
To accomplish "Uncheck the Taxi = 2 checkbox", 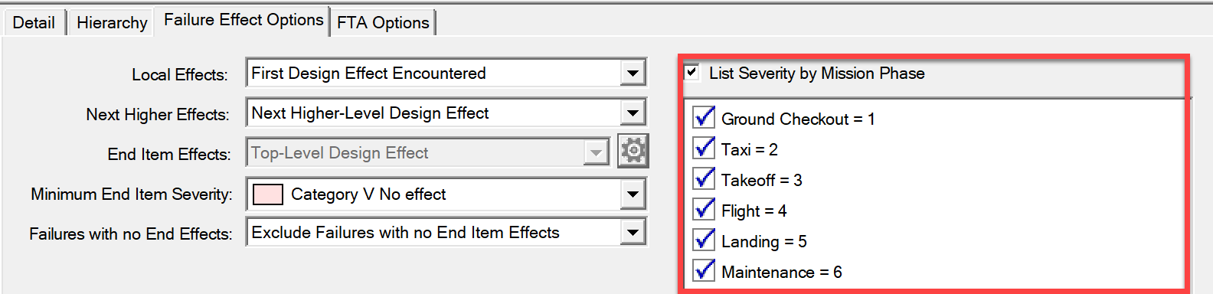I will pyautogui.click(x=704, y=149).
